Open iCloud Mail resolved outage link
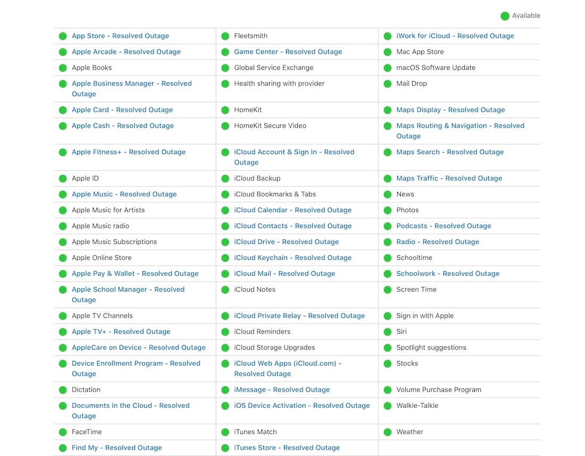This screenshot has width=585, height=456. pyautogui.click(x=285, y=274)
